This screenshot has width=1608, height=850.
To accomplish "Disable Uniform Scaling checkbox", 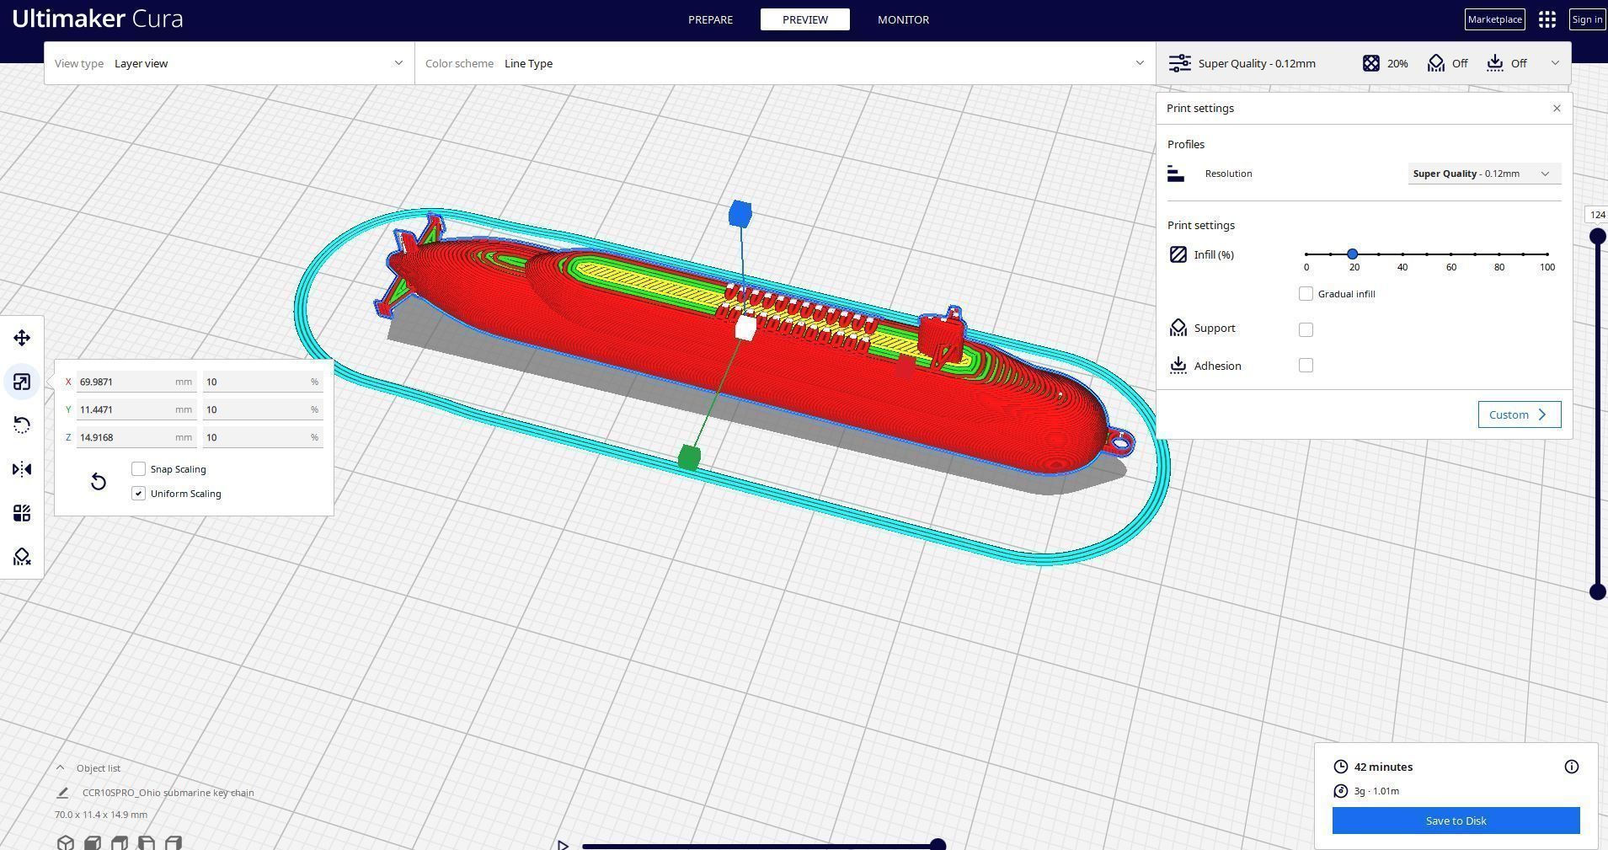I will coord(139,494).
